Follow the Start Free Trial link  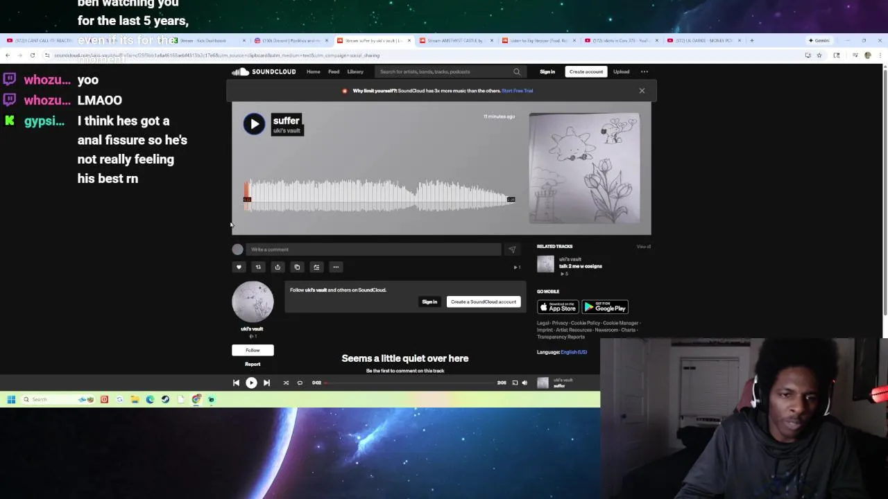pos(518,91)
